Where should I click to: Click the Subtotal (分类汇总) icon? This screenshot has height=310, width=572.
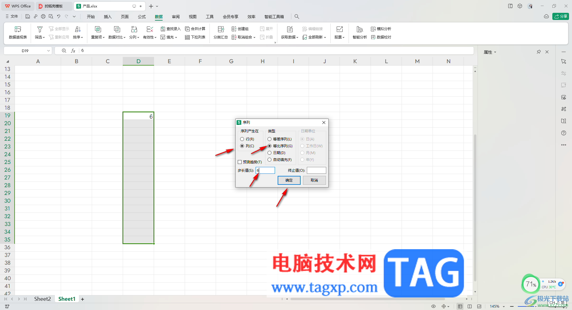tap(221, 29)
